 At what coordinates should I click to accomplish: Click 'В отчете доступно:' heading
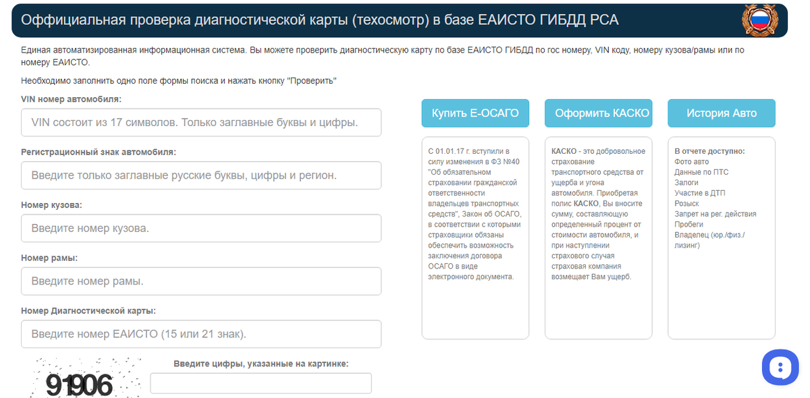pyautogui.click(x=709, y=151)
